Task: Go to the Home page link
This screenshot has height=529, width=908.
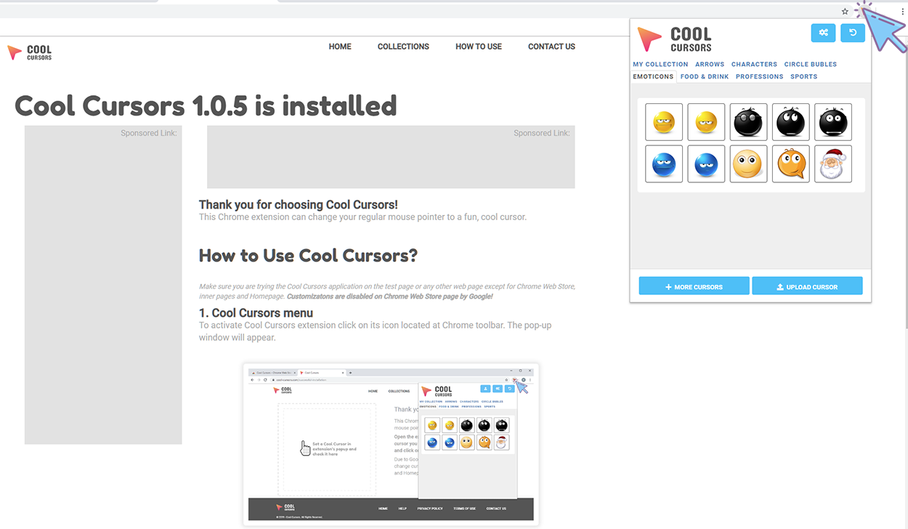Action: click(340, 47)
